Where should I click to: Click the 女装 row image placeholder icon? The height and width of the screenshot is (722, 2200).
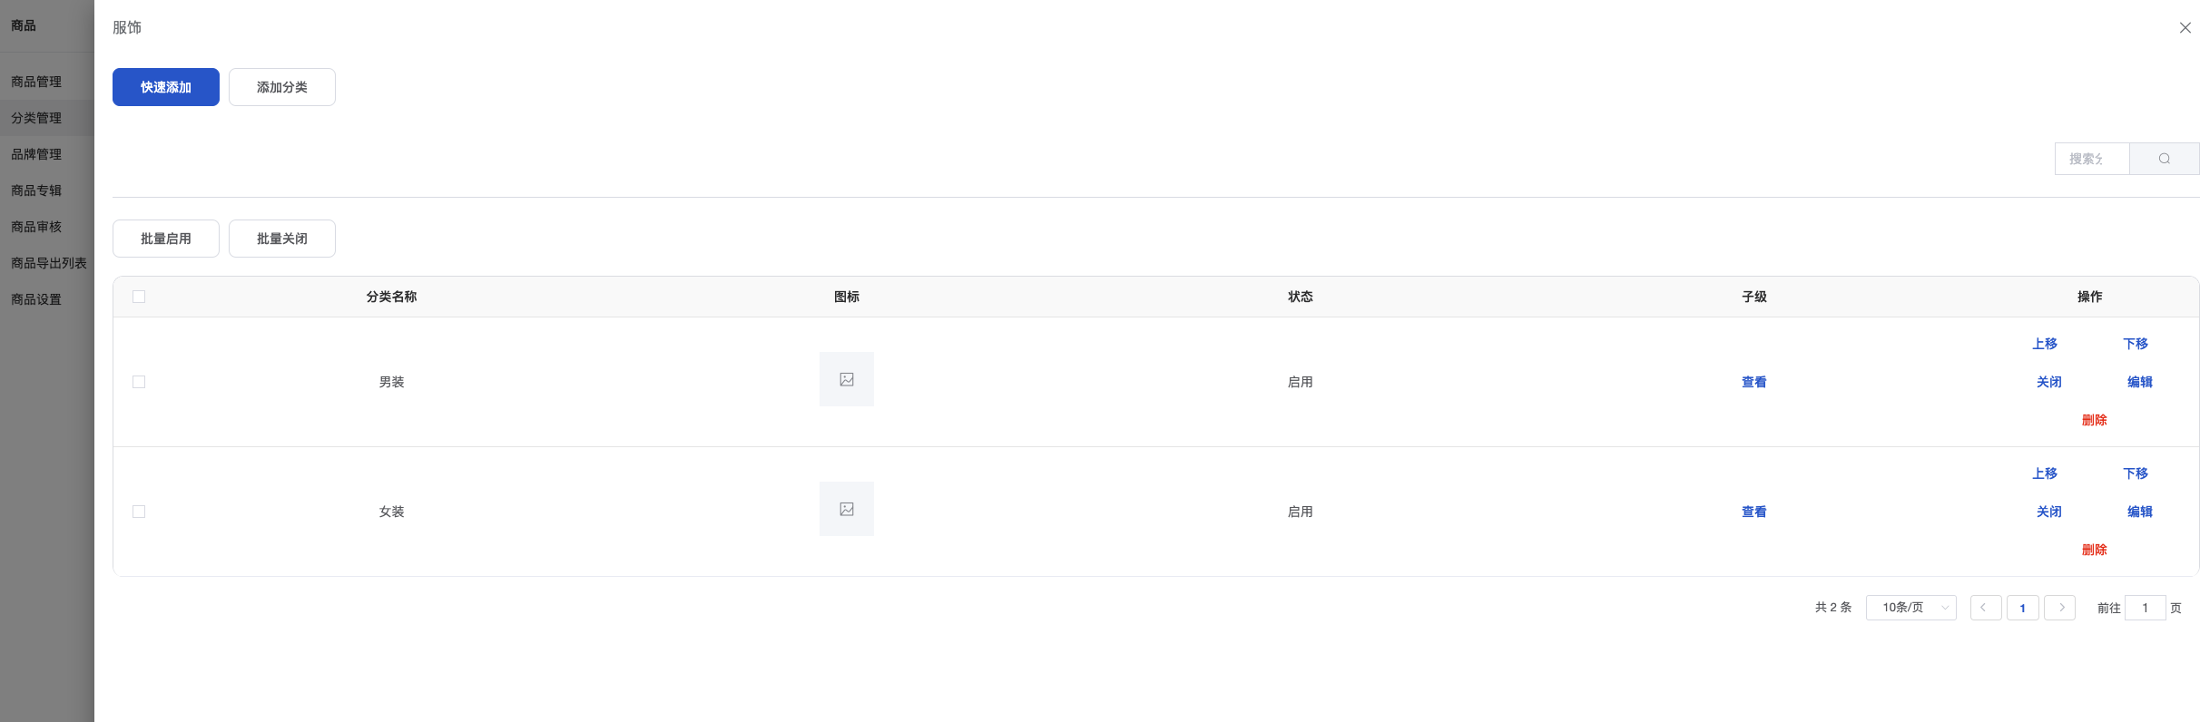(847, 509)
